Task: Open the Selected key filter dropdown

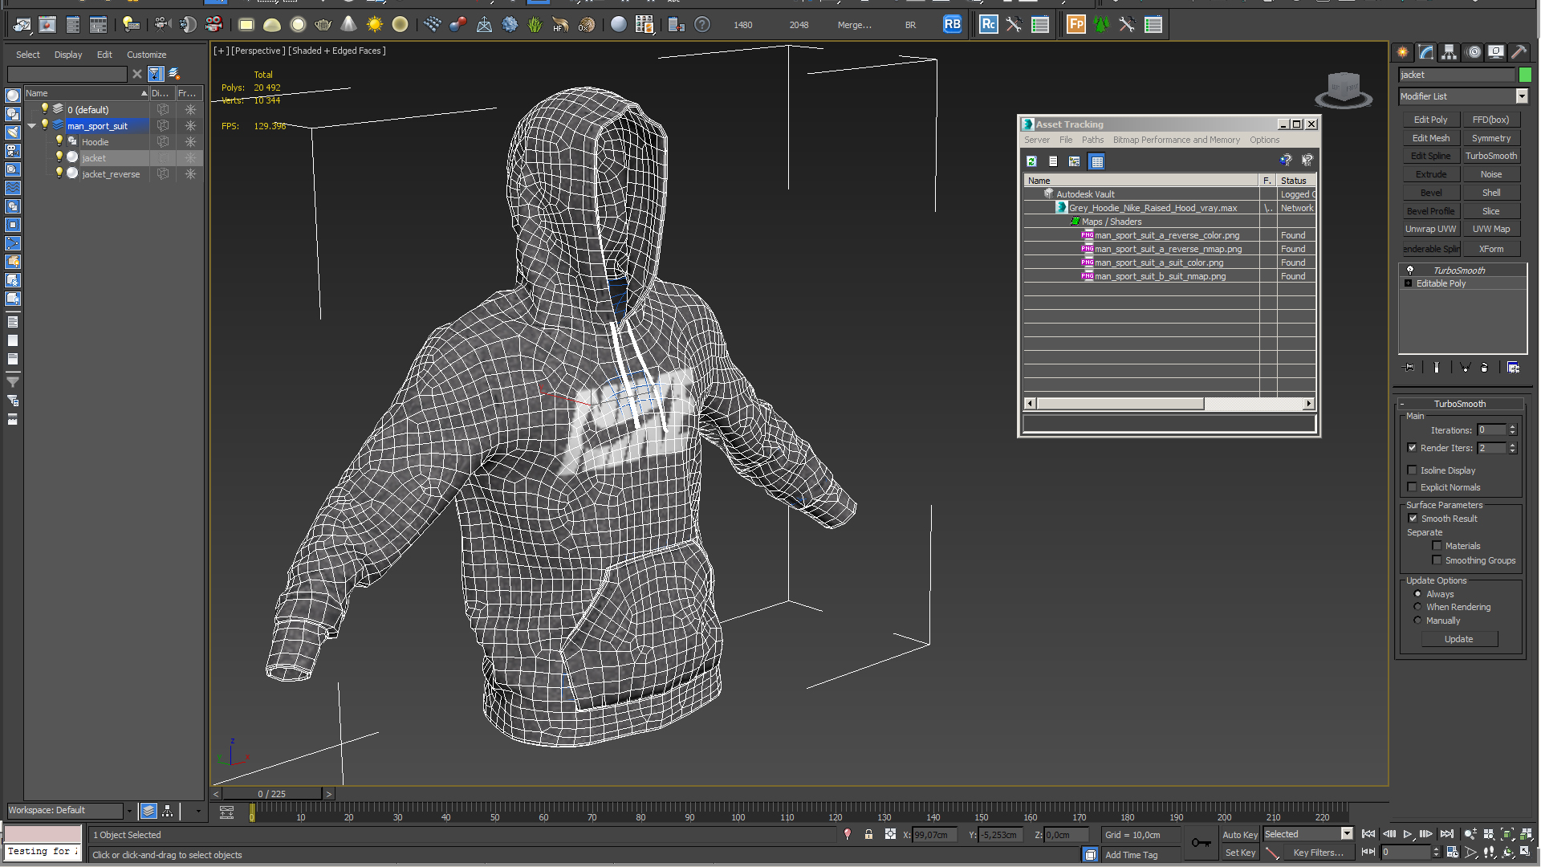Action: (x=1347, y=834)
